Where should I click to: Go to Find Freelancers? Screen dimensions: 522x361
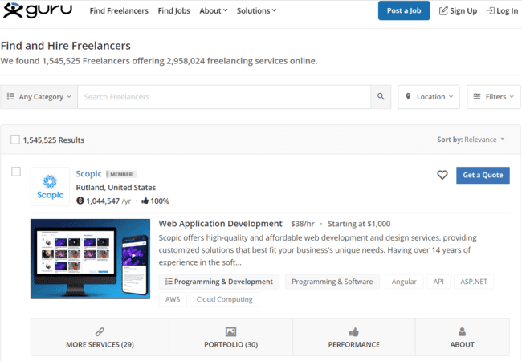click(119, 10)
